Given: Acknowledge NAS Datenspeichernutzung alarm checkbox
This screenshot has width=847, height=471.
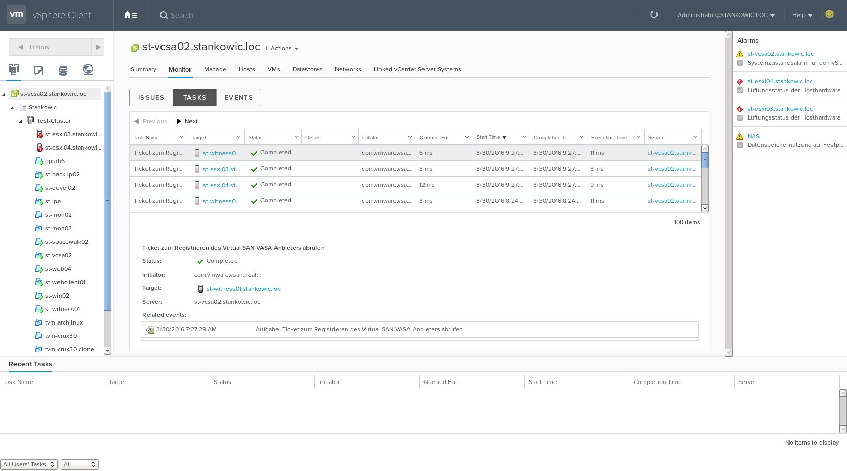Looking at the screenshot, I should point(740,145).
